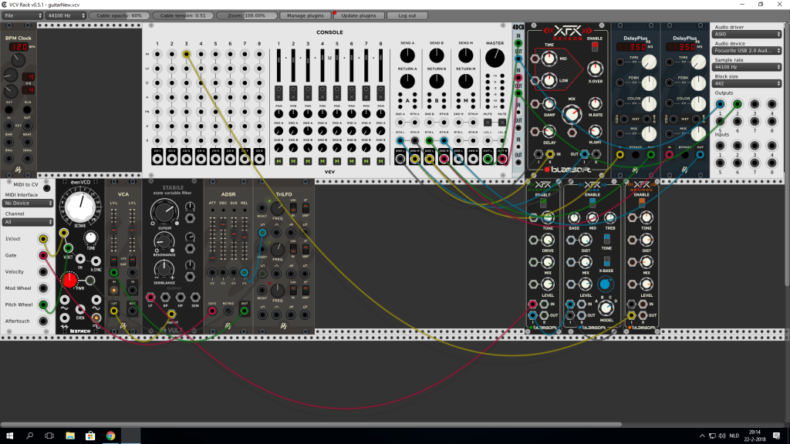Open File Explorer from the taskbar

pos(70,436)
